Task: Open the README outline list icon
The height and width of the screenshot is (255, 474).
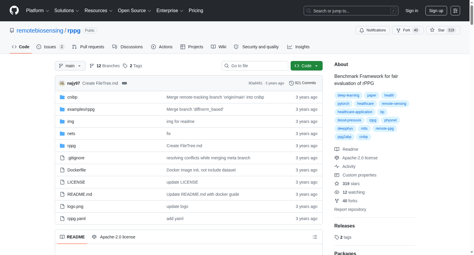Action: pos(315,237)
